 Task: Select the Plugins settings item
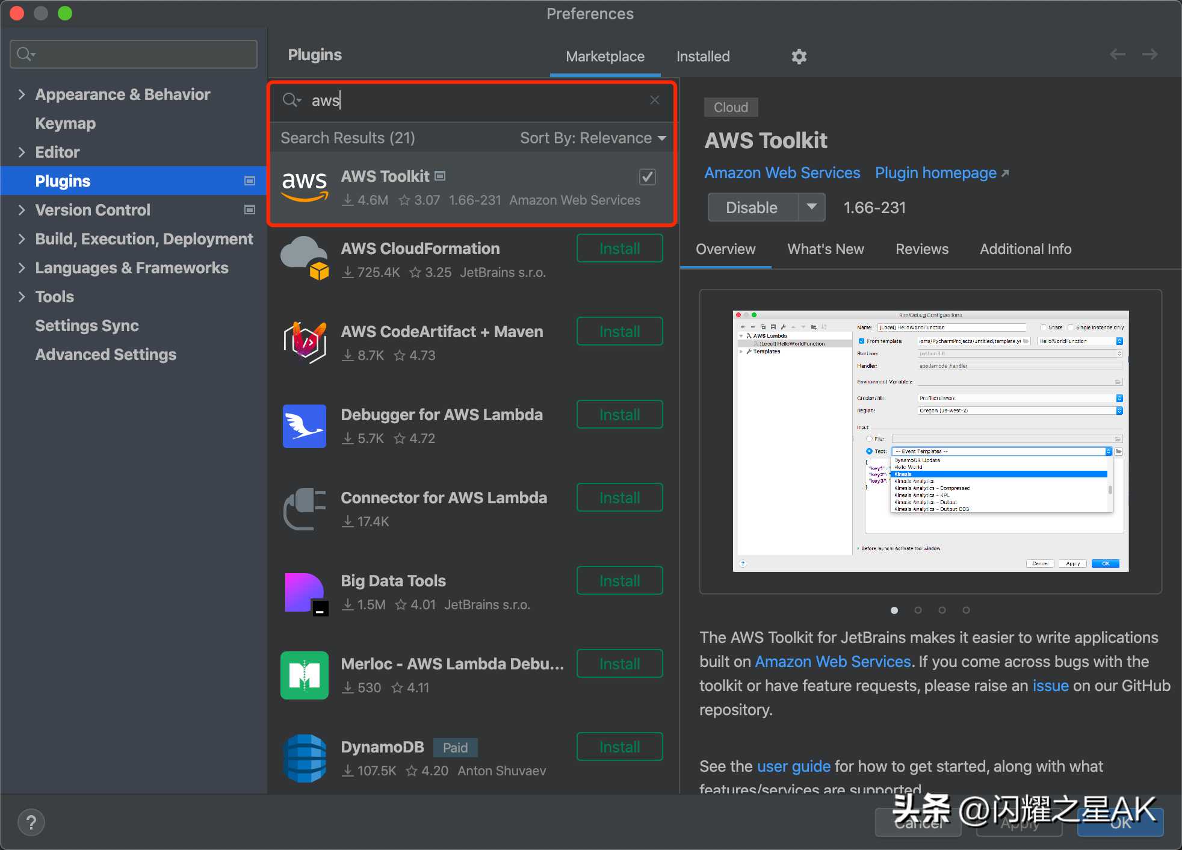coord(133,181)
